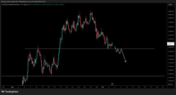Click the 1,290.00 price axis label
This screenshot has width=176, height=95.
pos(171,47)
